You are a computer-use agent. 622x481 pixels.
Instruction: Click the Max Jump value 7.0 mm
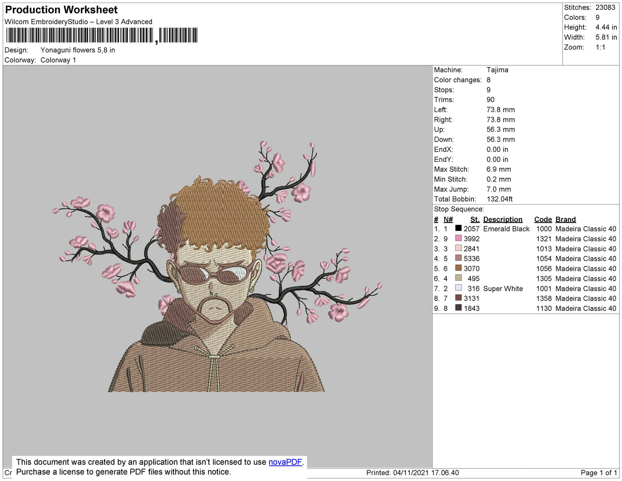498,189
